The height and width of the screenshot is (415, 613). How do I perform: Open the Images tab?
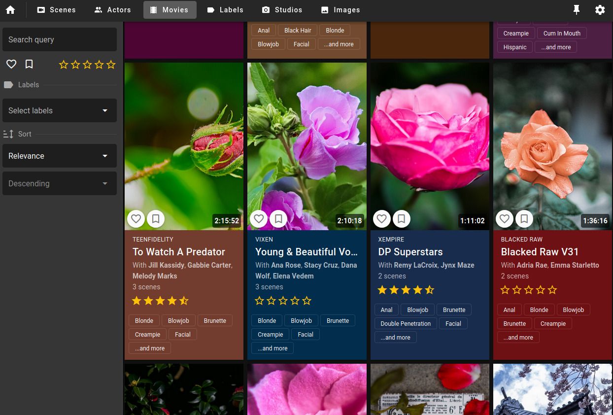(x=341, y=10)
